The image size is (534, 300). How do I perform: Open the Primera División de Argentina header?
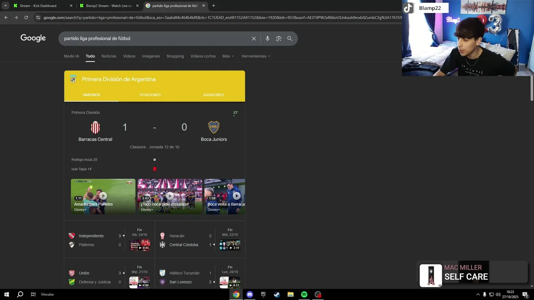pyautogui.click(x=118, y=79)
